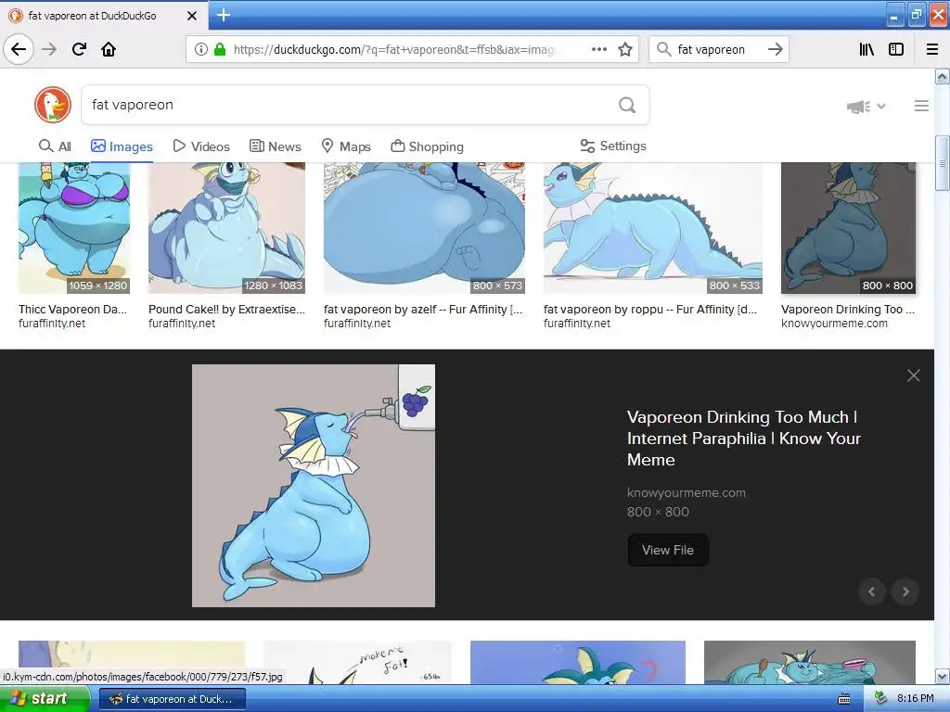Image resolution: width=950 pixels, height=712 pixels.
Task: Open a new tab with plus button
Action: 224,15
